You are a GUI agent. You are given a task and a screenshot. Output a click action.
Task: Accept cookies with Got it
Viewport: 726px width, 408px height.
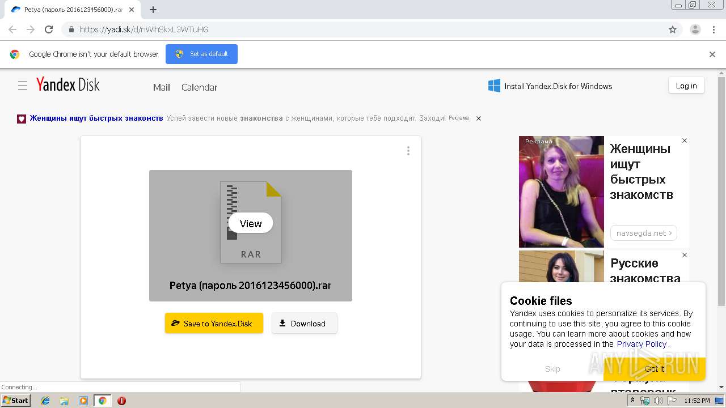[x=655, y=369]
